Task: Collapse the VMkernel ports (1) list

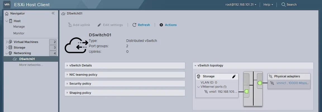Action: point(199,87)
